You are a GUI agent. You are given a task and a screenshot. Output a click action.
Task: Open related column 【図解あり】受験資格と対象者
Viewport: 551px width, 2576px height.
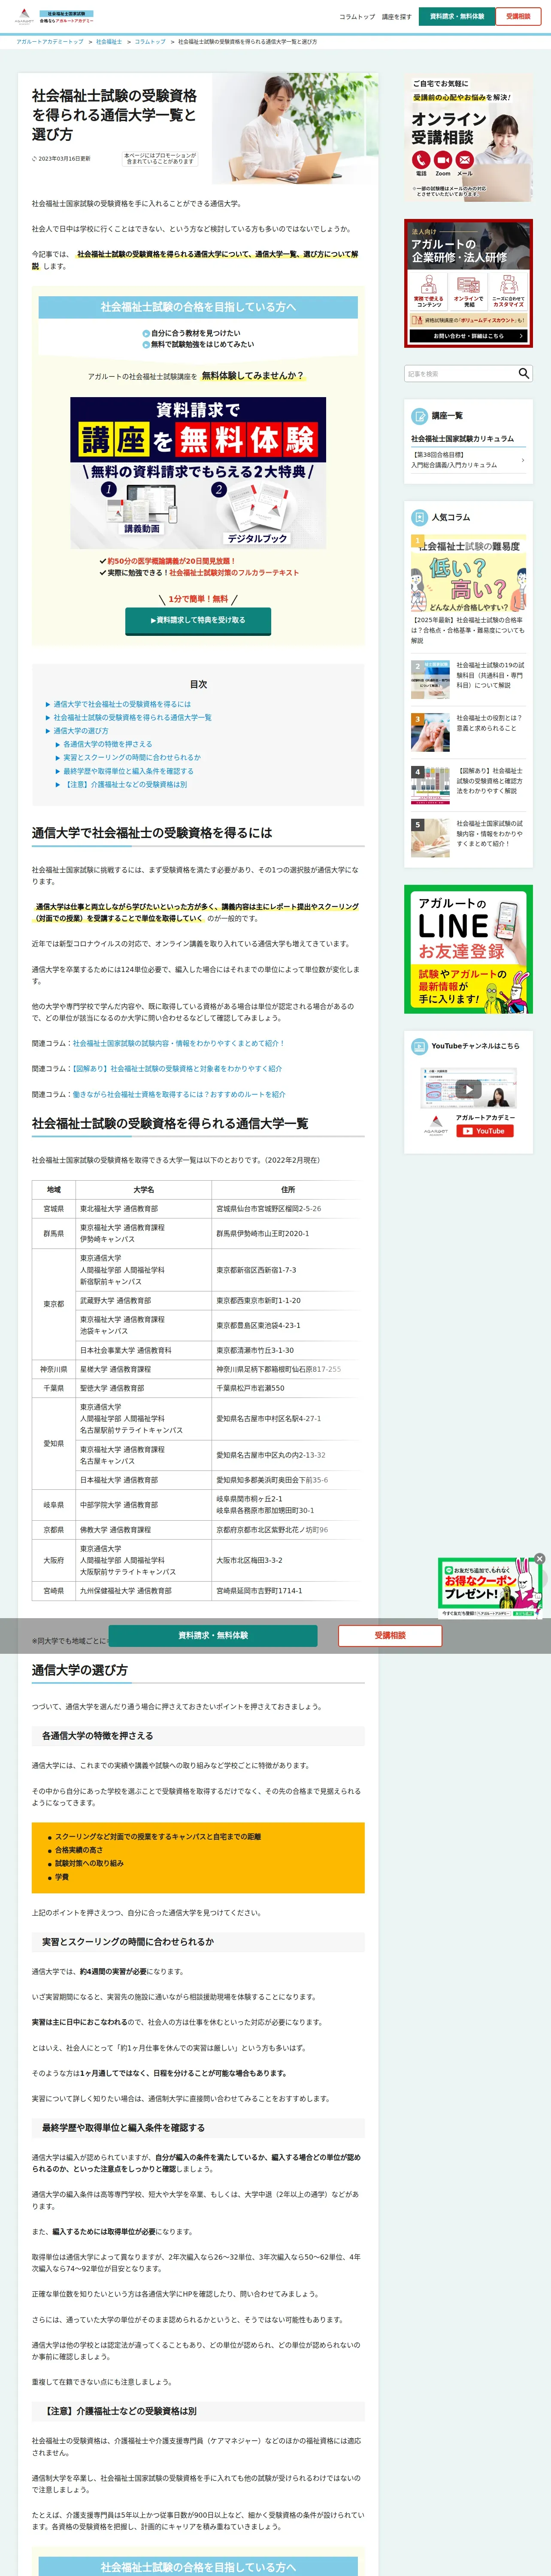click(x=177, y=1068)
